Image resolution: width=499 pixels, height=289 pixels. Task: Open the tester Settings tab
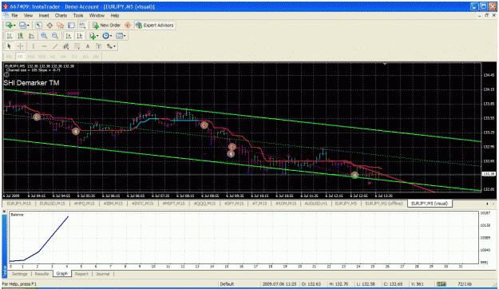19,274
